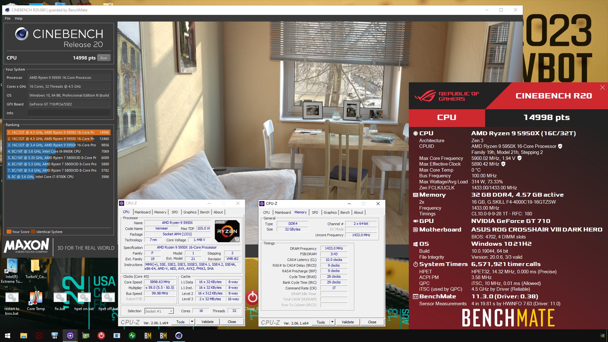Click Core Speed value 5898.63 MHz
Image resolution: width=608 pixels, height=342 pixels.
(160, 282)
